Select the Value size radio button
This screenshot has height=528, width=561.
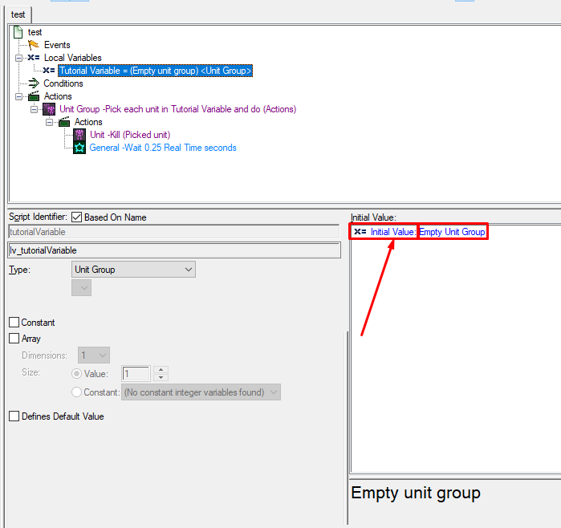[76, 374]
